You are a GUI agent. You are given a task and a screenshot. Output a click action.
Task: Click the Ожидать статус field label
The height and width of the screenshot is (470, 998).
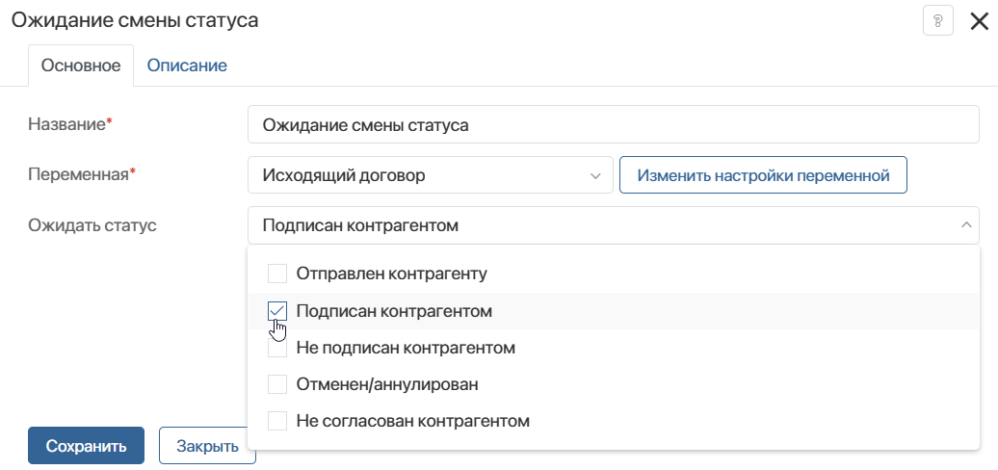coord(92,225)
